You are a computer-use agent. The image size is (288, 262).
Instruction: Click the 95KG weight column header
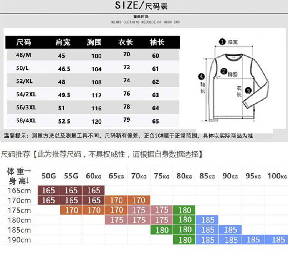click(x=253, y=176)
